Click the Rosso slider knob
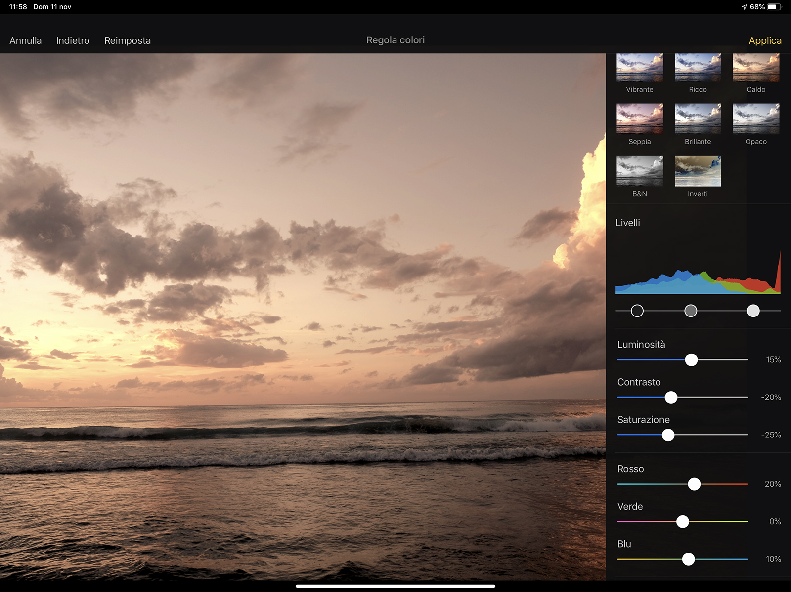The width and height of the screenshot is (791, 592). [x=694, y=484]
